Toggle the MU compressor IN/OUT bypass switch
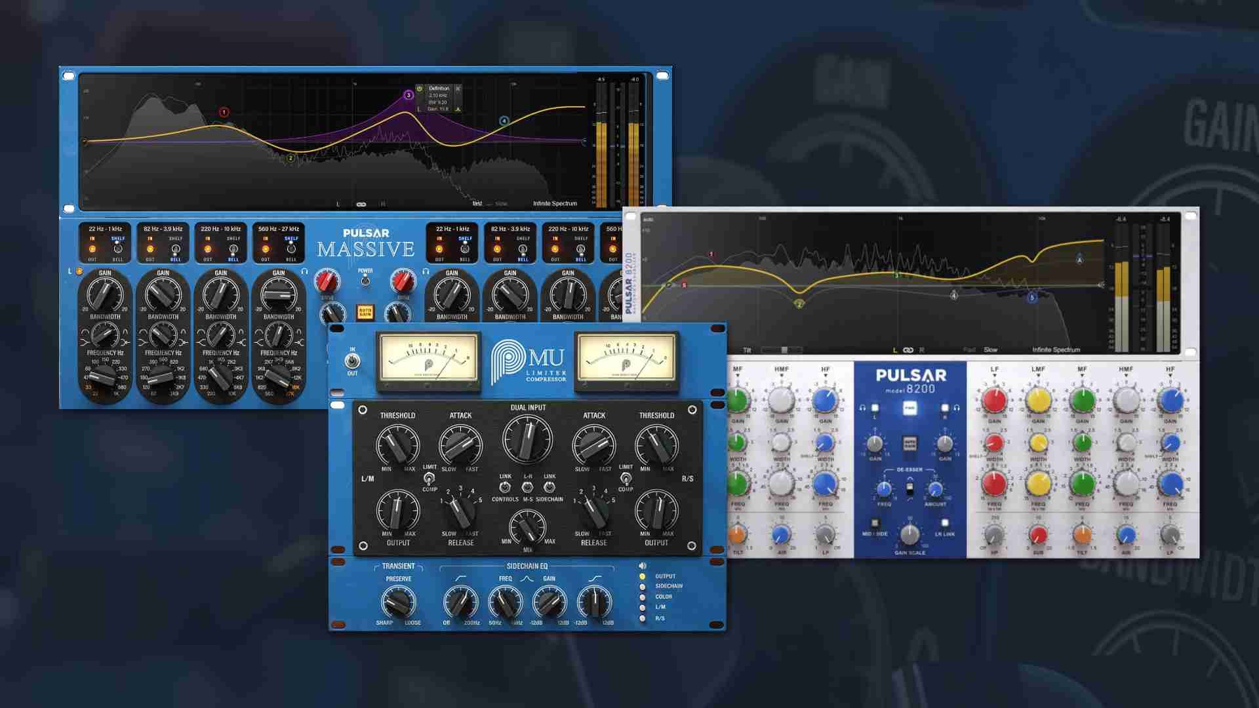 click(x=352, y=361)
